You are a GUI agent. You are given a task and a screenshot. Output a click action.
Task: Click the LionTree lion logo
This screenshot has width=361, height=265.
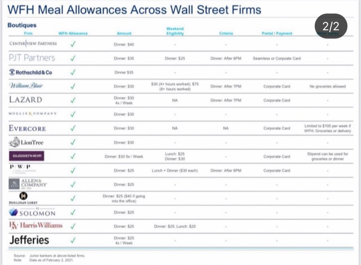pos(26,142)
